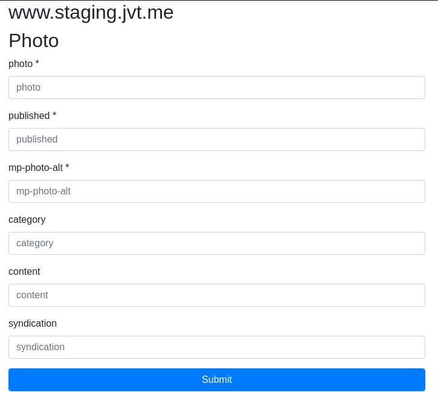Click into the mp-photo-alt input
Viewport: 438px width, 407px height.
pos(217,191)
